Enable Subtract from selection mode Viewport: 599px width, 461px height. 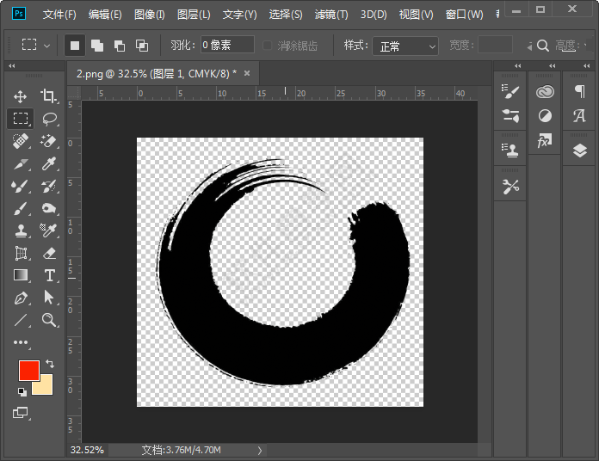click(x=120, y=46)
